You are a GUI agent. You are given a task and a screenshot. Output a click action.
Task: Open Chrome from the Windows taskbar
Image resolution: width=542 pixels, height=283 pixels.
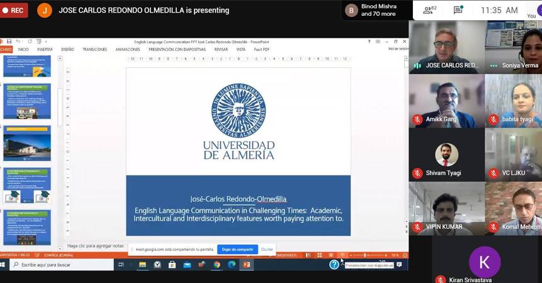[x=217, y=265]
